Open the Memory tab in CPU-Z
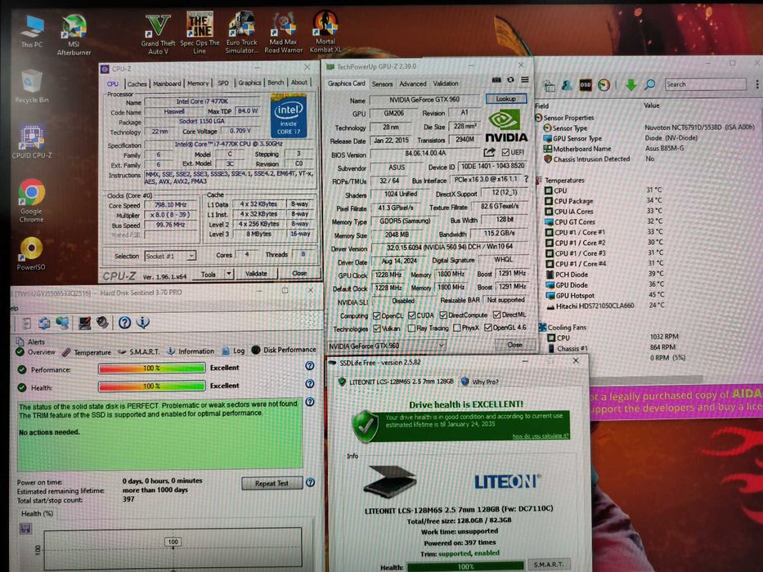Viewport: 763px width, 572px height. click(198, 83)
